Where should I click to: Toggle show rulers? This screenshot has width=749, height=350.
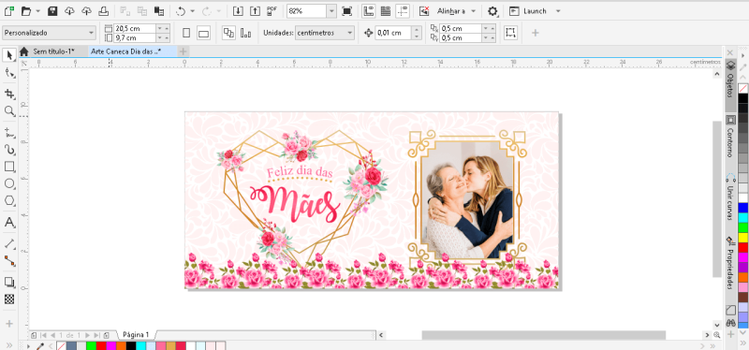click(368, 11)
